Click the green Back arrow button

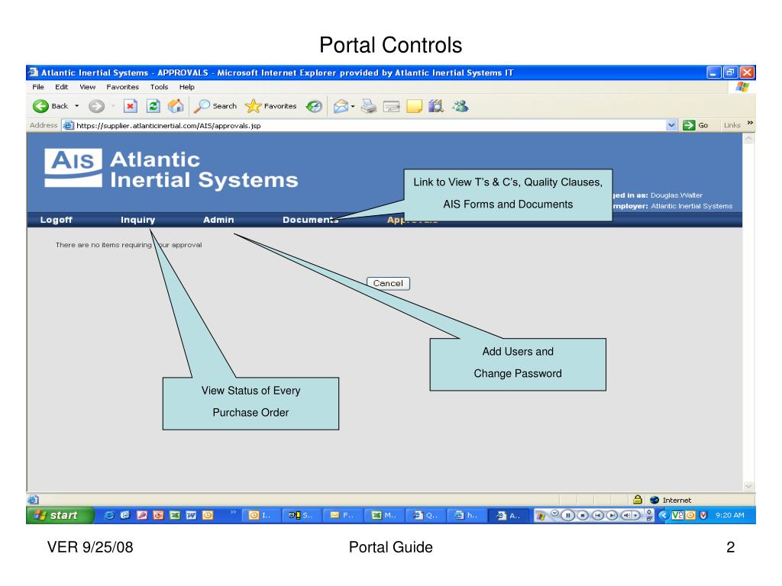40,106
